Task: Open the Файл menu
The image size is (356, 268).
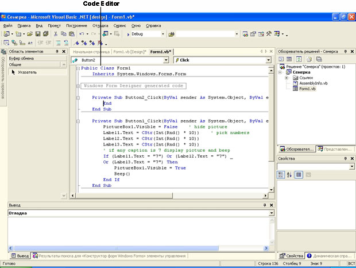Action: click(7, 26)
